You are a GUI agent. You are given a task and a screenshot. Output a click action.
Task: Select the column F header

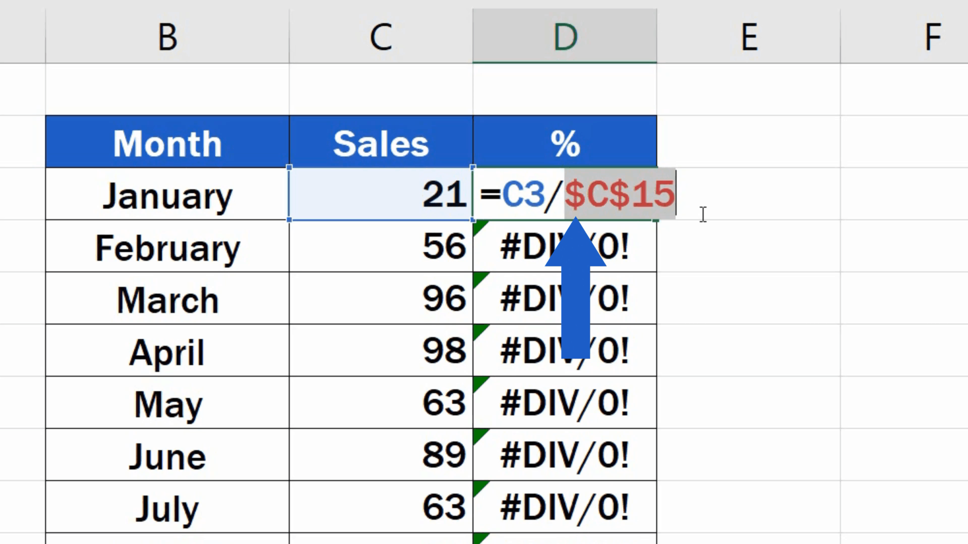[x=932, y=35]
